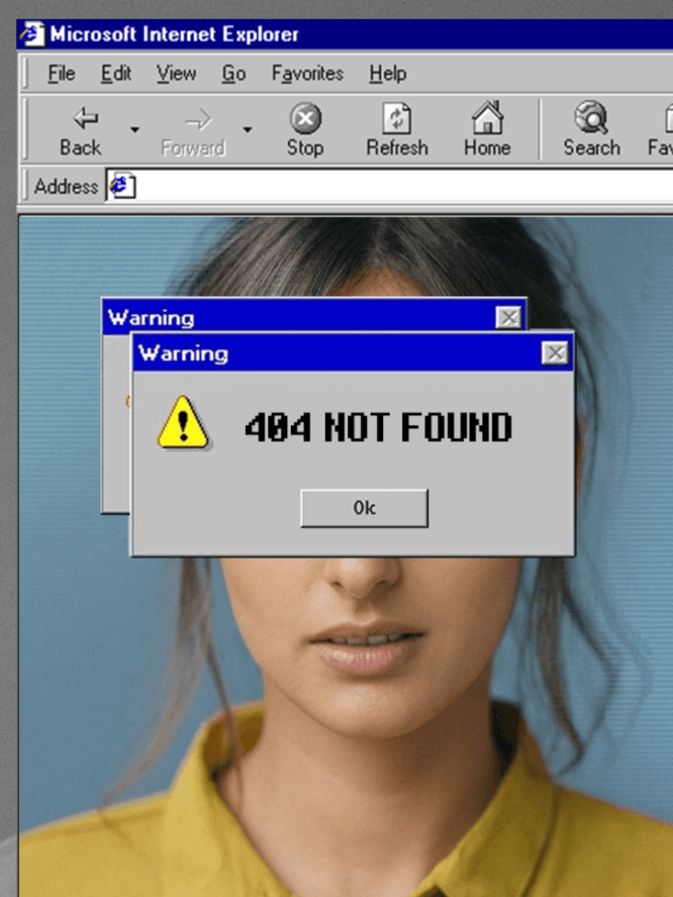The height and width of the screenshot is (897, 673).
Task: Open the Back history dropdown arrow
Action: pos(135,130)
